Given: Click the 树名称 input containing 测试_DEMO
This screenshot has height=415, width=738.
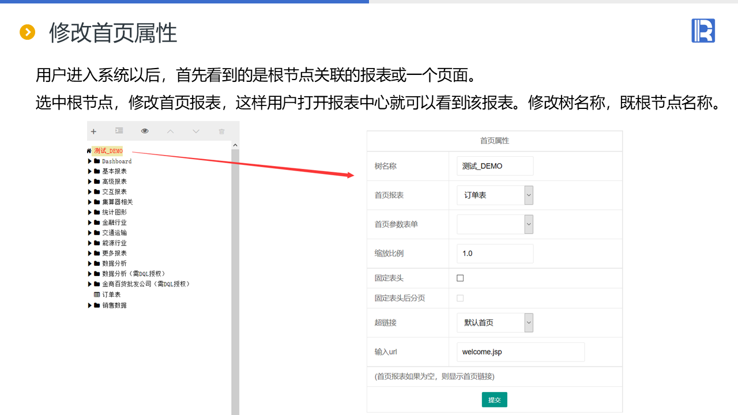Looking at the screenshot, I should coord(495,166).
